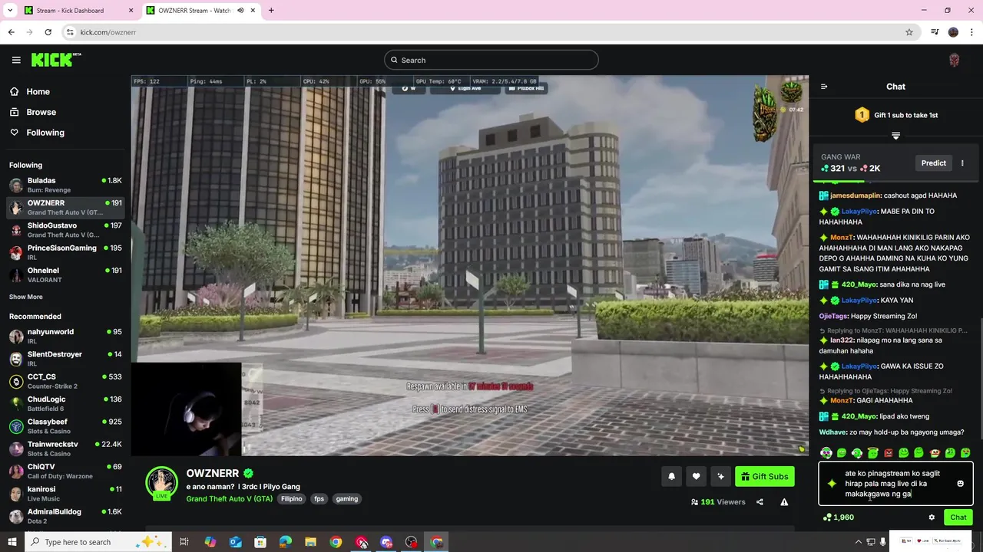Expand the gift leaderboard chevron
983x552 pixels.
[895, 136]
